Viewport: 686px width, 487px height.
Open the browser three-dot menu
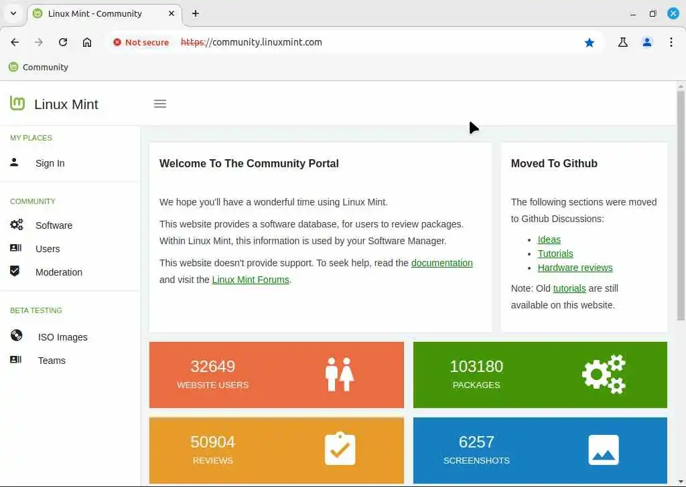tap(671, 42)
